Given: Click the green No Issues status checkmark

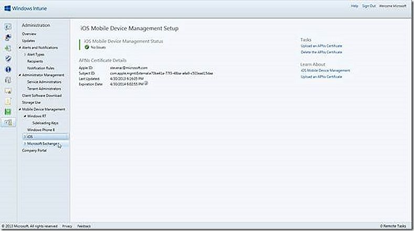Looking at the screenshot, I should coord(87,47).
